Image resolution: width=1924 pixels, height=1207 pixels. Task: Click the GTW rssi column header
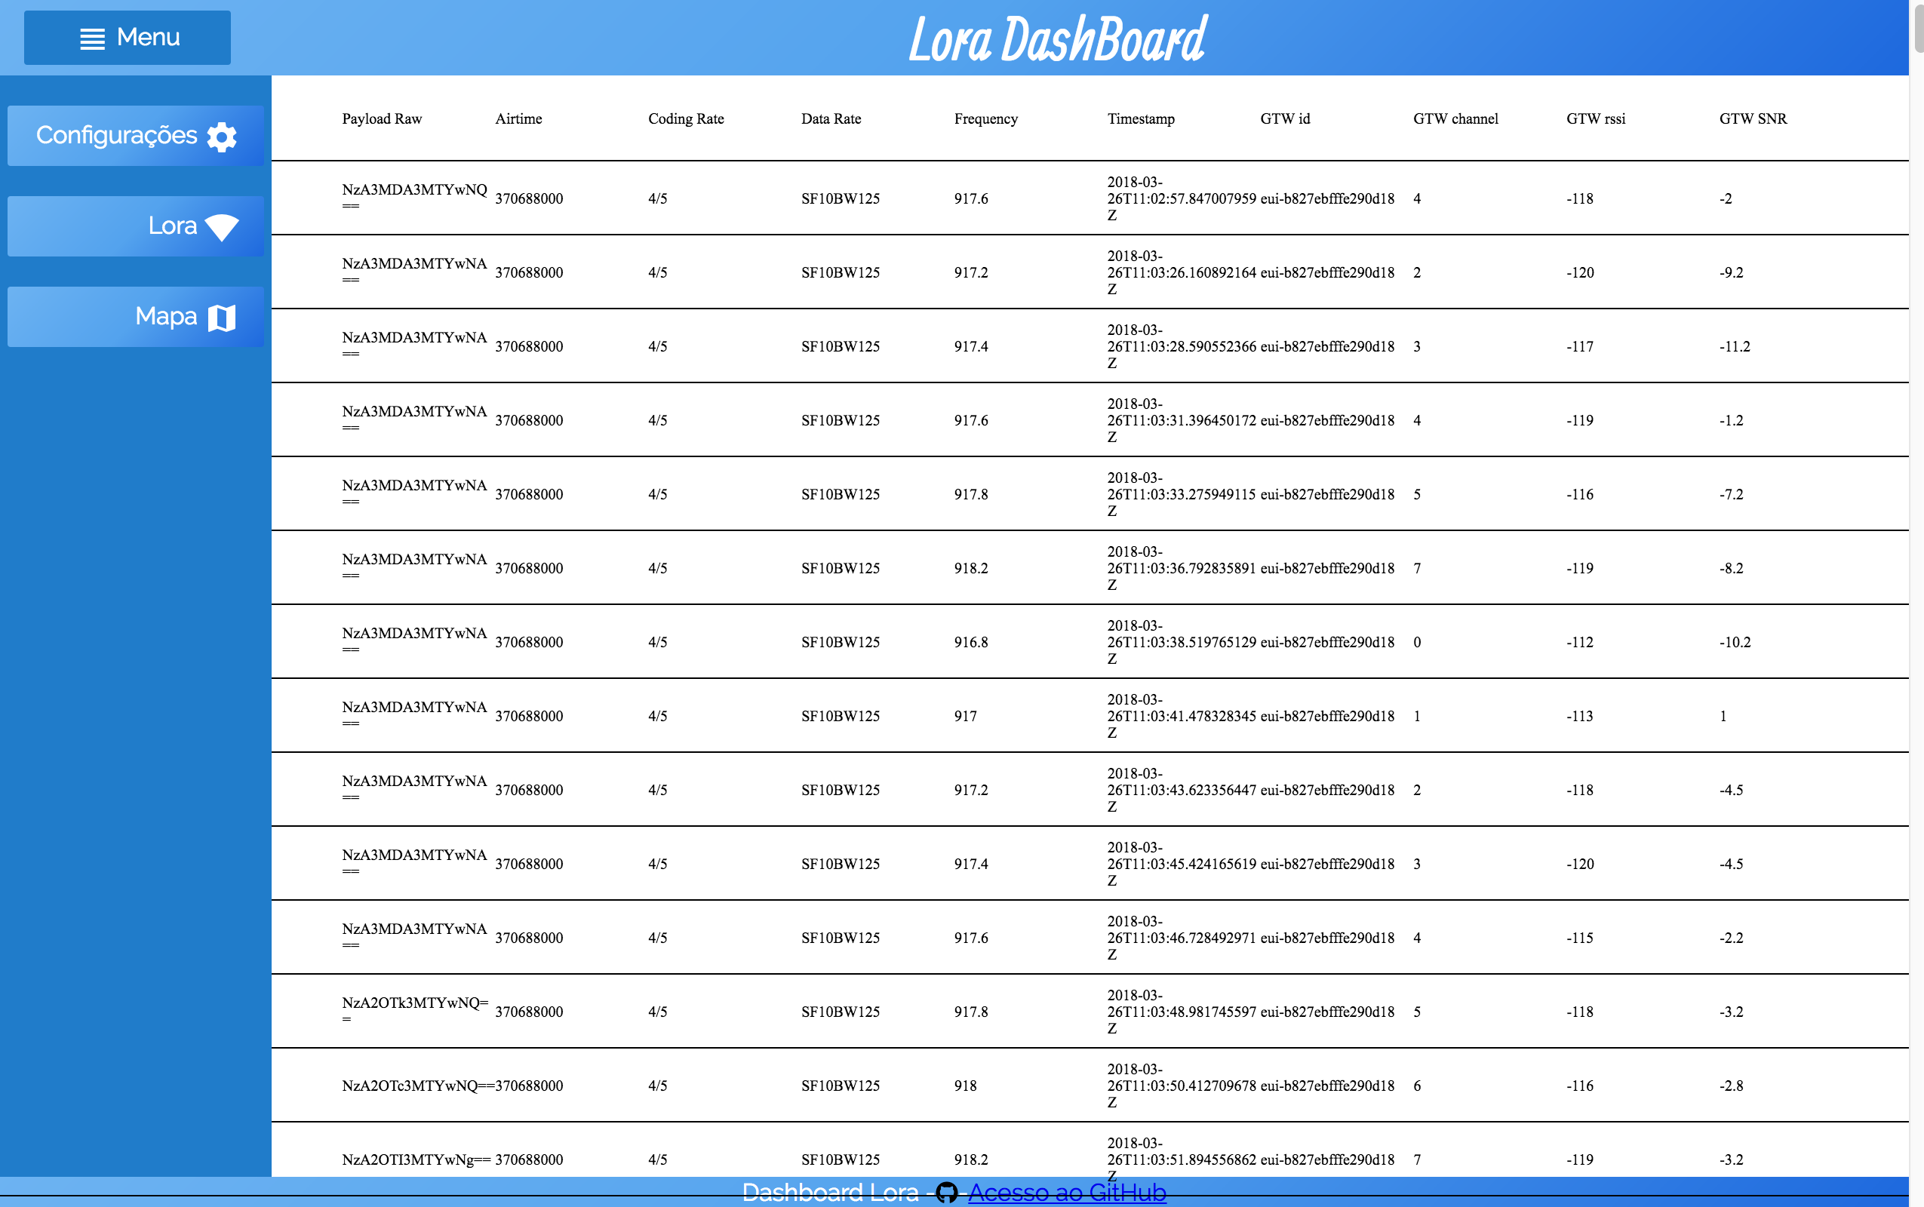[x=1595, y=119]
